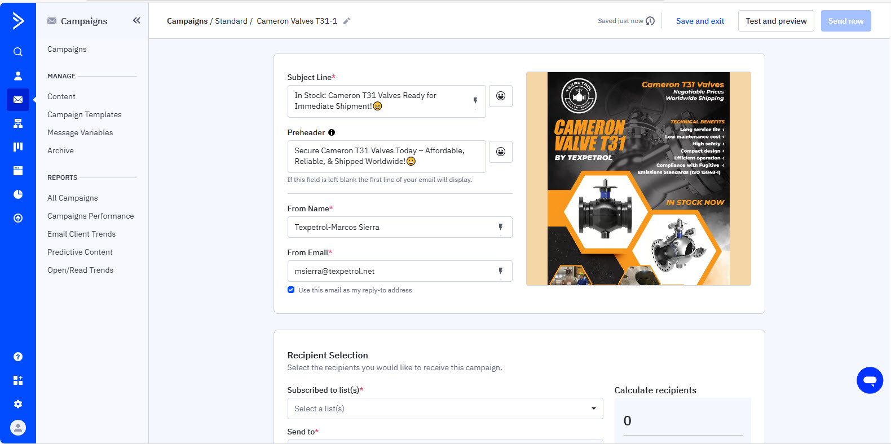Click the upgrade arrow circle icon
This screenshot has height=444, width=891.
coord(18,218)
